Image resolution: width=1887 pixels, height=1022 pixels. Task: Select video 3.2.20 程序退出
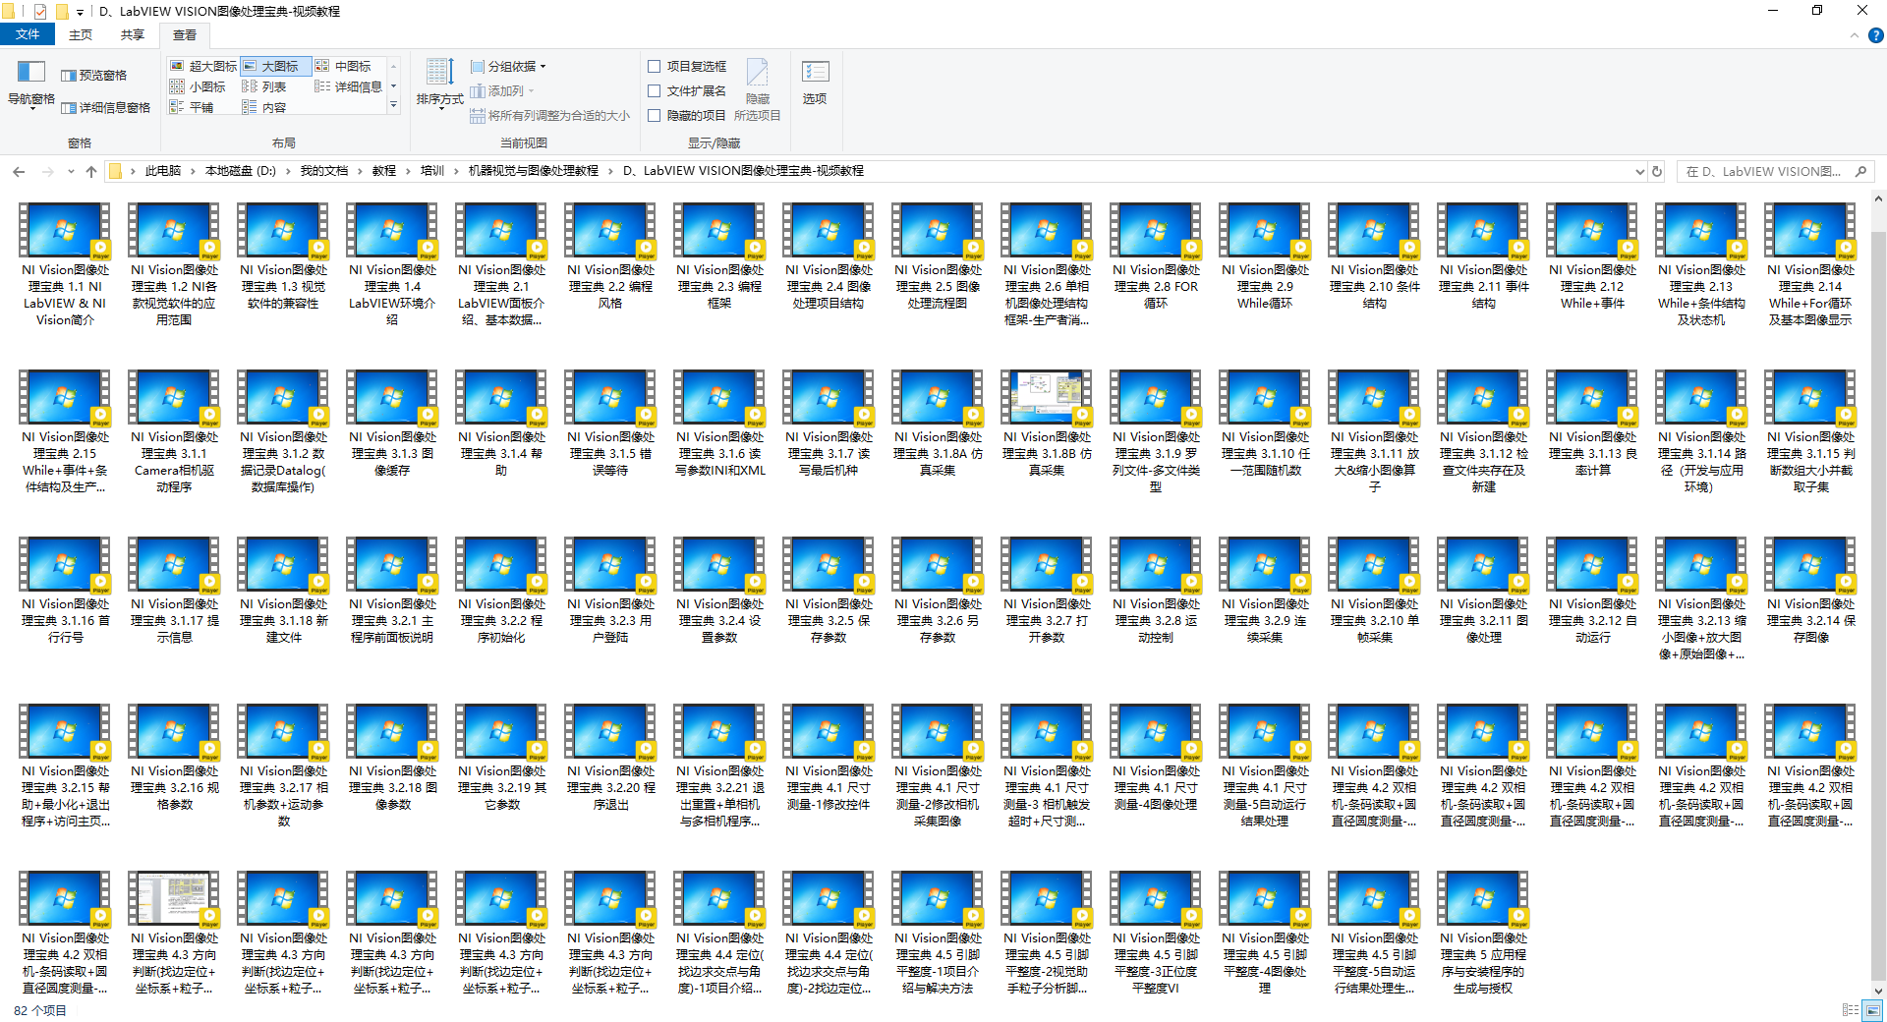pos(610,759)
